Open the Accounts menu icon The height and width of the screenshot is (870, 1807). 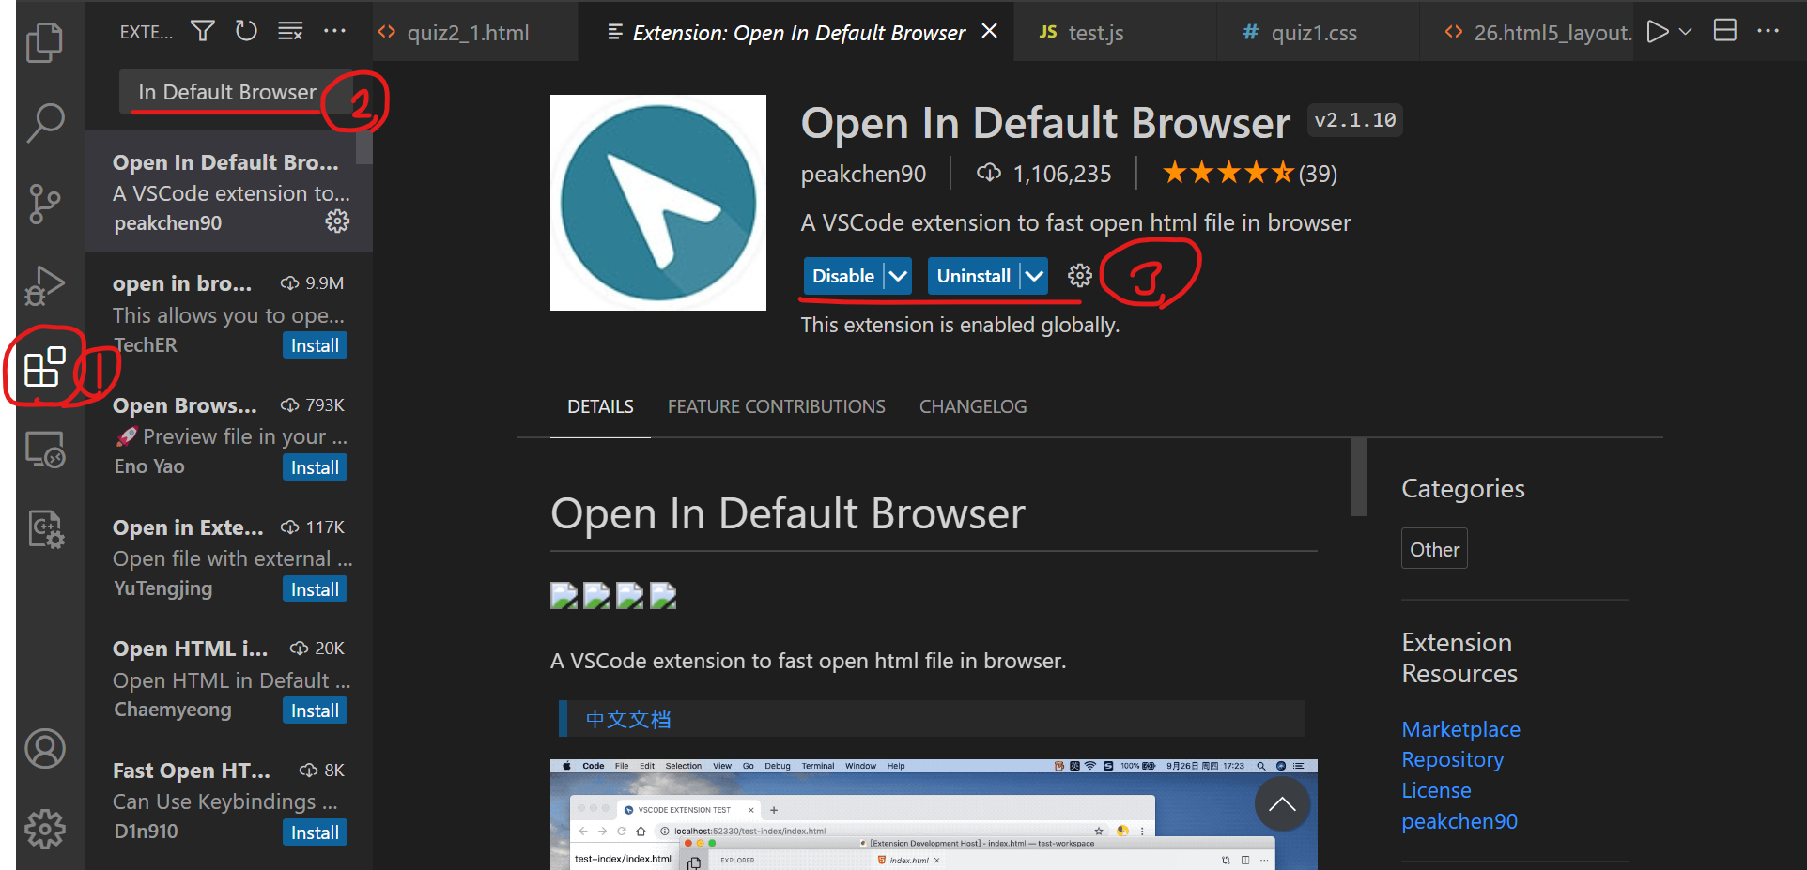[44, 749]
